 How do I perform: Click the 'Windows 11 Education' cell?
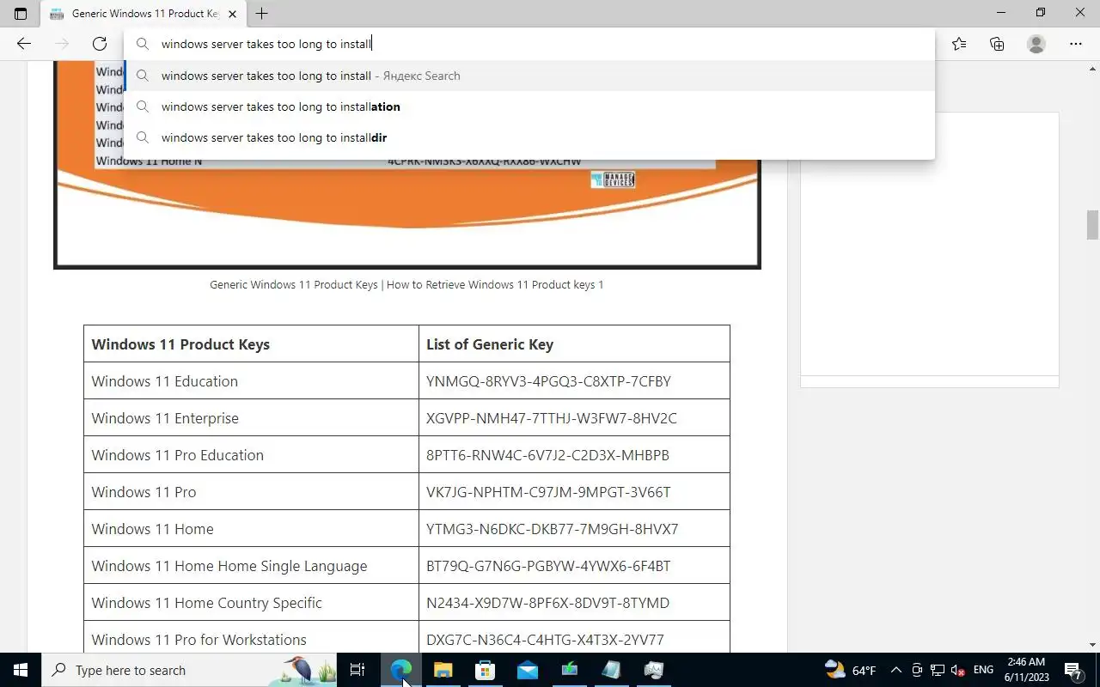251,381
